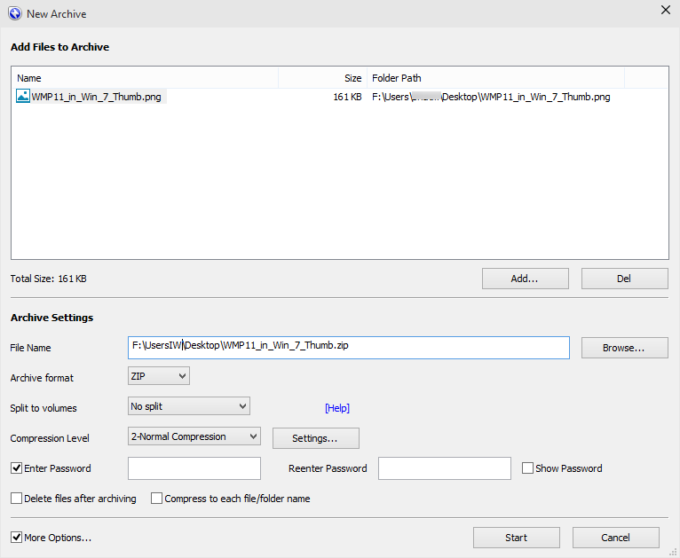Screen dimensions: 680x558
Task: Open the Compression Level dropdown
Action: click(x=194, y=436)
